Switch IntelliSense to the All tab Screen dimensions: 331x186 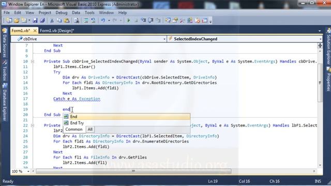coord(90,129)
